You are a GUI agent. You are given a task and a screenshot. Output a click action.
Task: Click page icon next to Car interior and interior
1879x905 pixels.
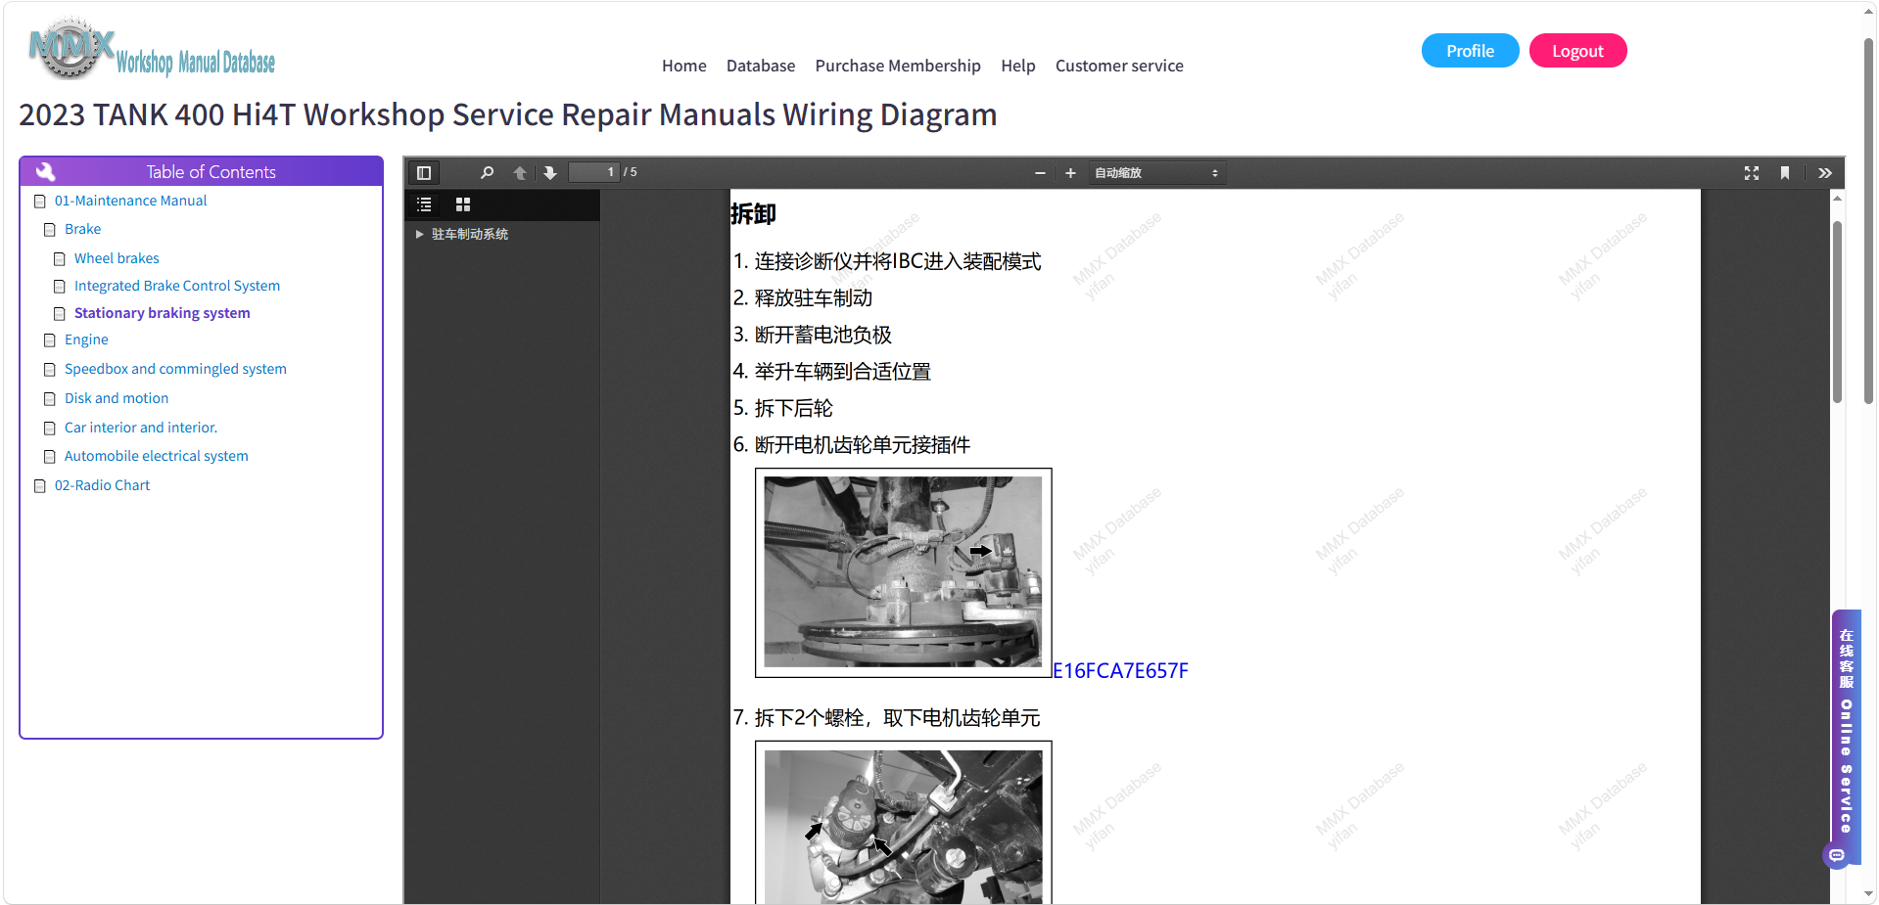50,429
